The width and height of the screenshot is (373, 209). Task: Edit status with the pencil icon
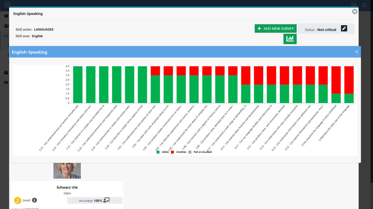(x=344, y=28)
